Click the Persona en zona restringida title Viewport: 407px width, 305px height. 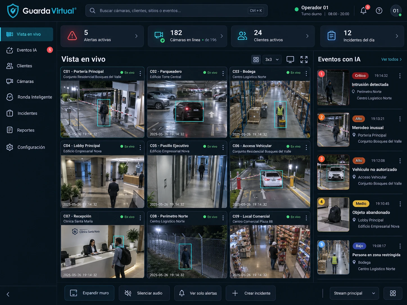click(x=376, y=255)
